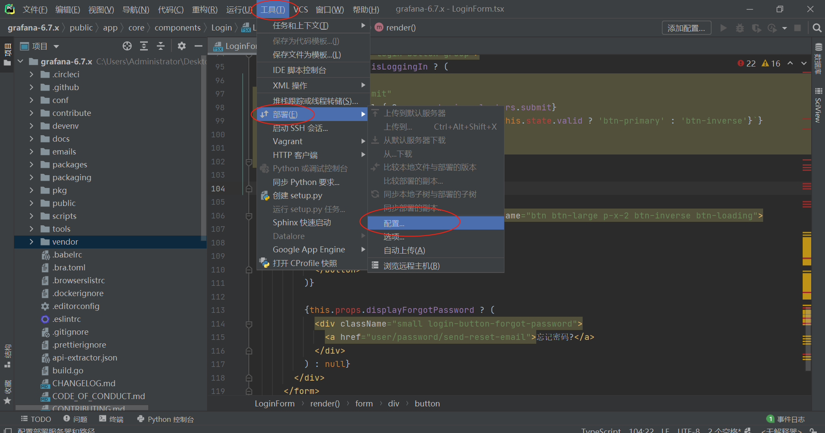Go to previous highlighted error arrow
The width and height of the screenshot is (825, 433).
pyautogui.click(x=790, y=63)
